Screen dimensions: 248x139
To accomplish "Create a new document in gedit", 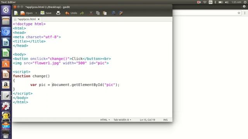I will point(16,13).
